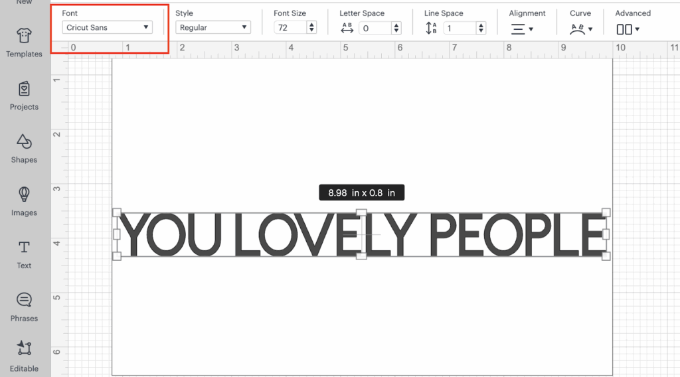The image size is (680, 377).
Task: Click the Letter Space stepper arrows
Action: pyautogui.click(x=396, y=28)
